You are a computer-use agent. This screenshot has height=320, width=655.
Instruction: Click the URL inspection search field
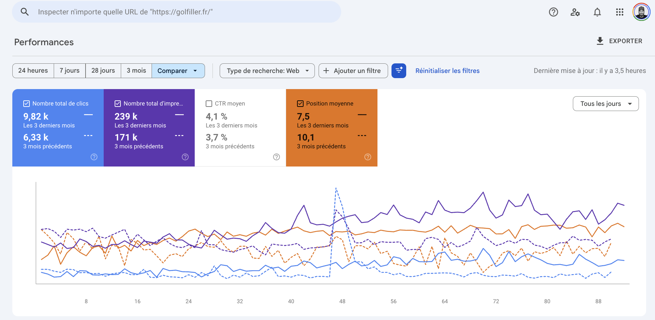(177, 12)
